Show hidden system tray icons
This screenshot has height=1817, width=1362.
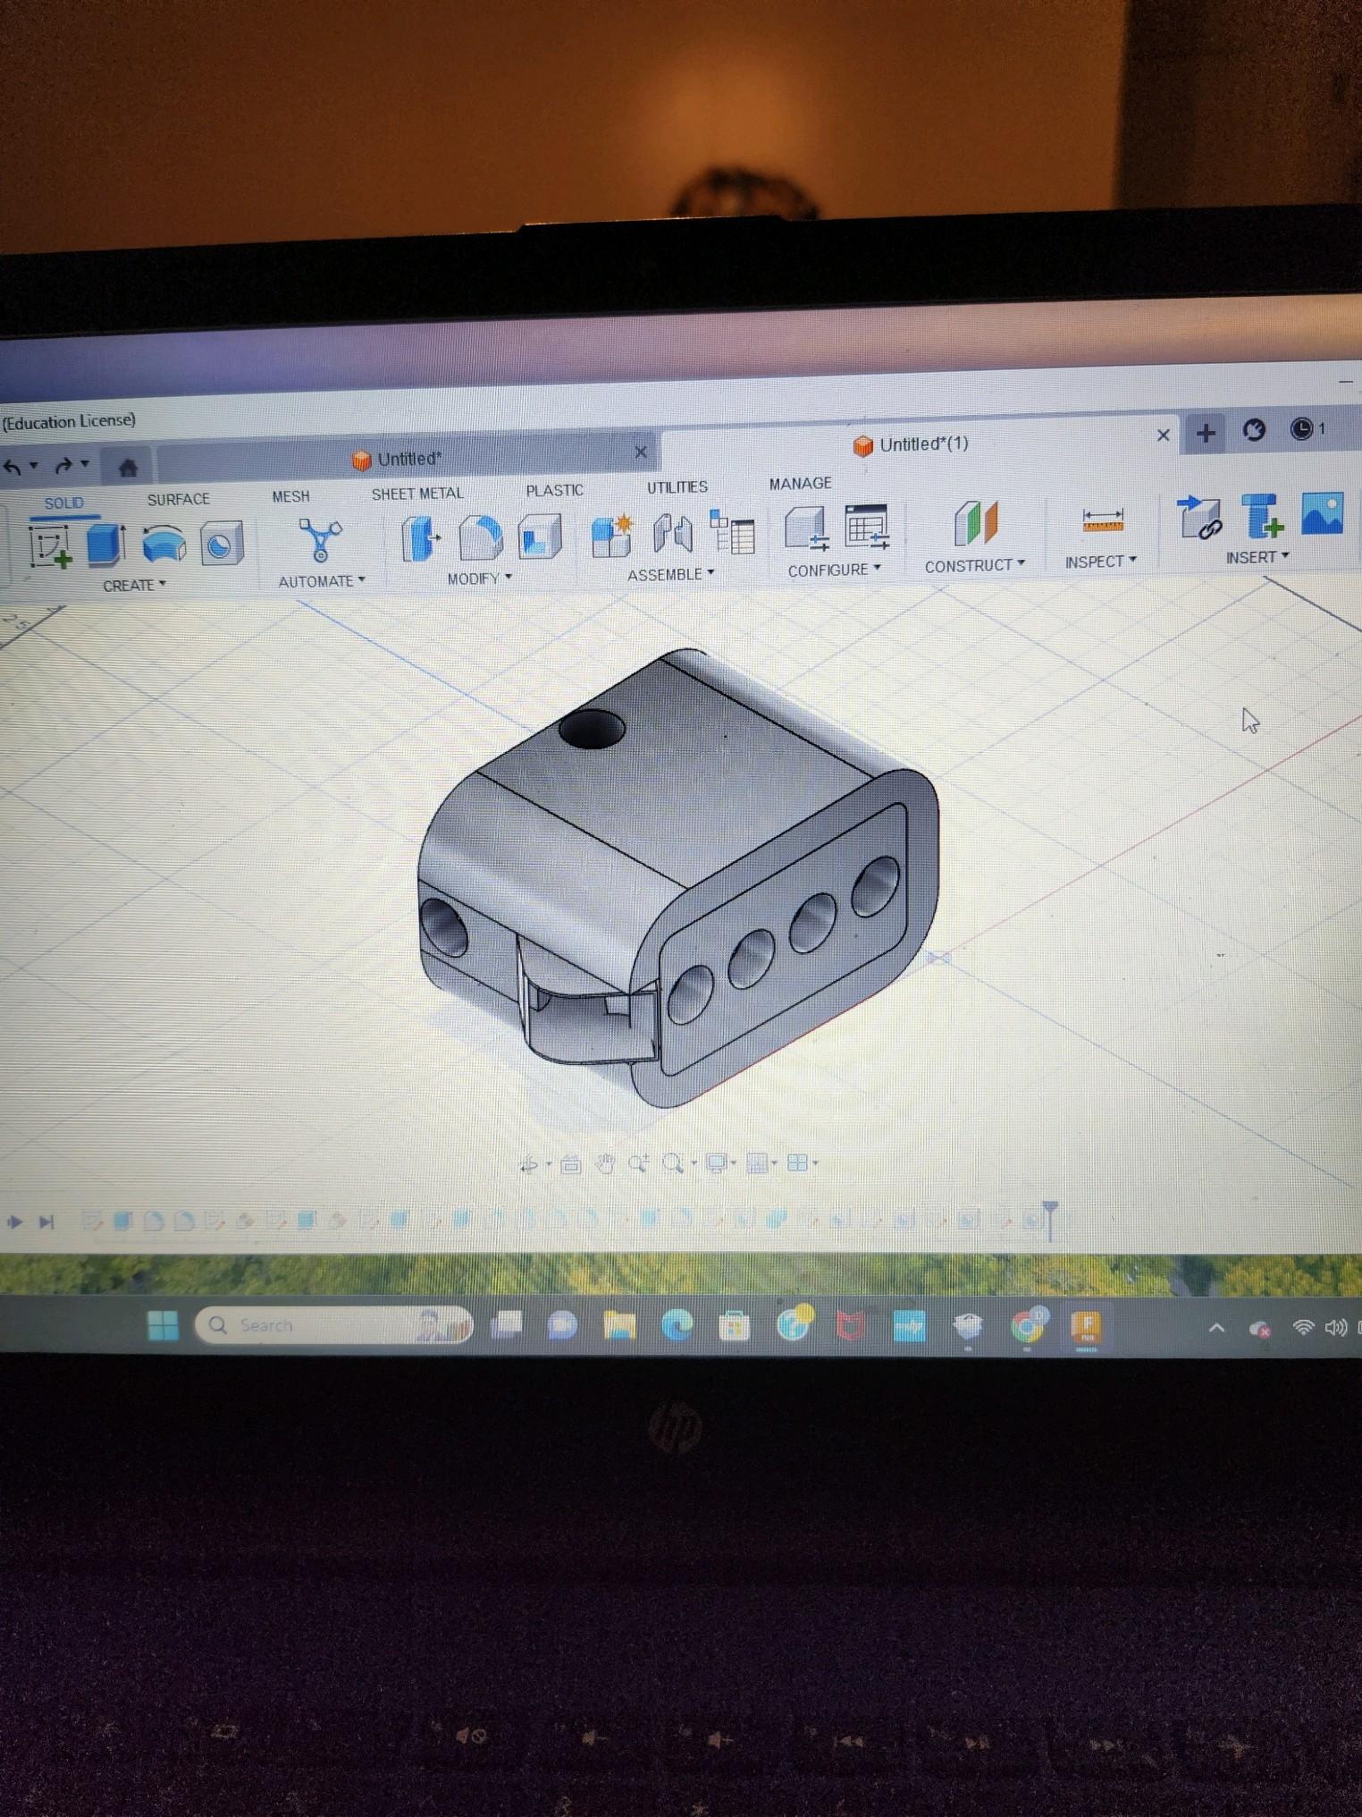[x=1216, y=1328]
